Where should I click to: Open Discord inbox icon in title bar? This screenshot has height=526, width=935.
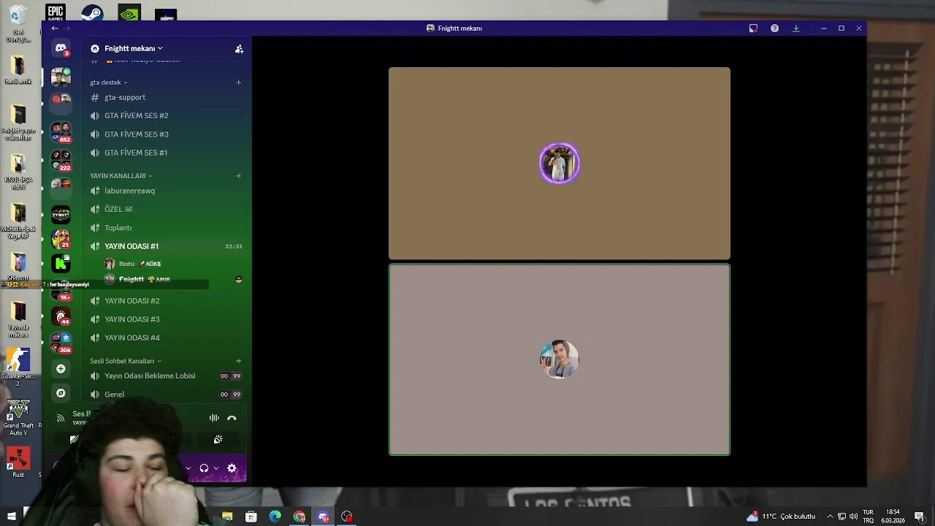click(753, 28)
